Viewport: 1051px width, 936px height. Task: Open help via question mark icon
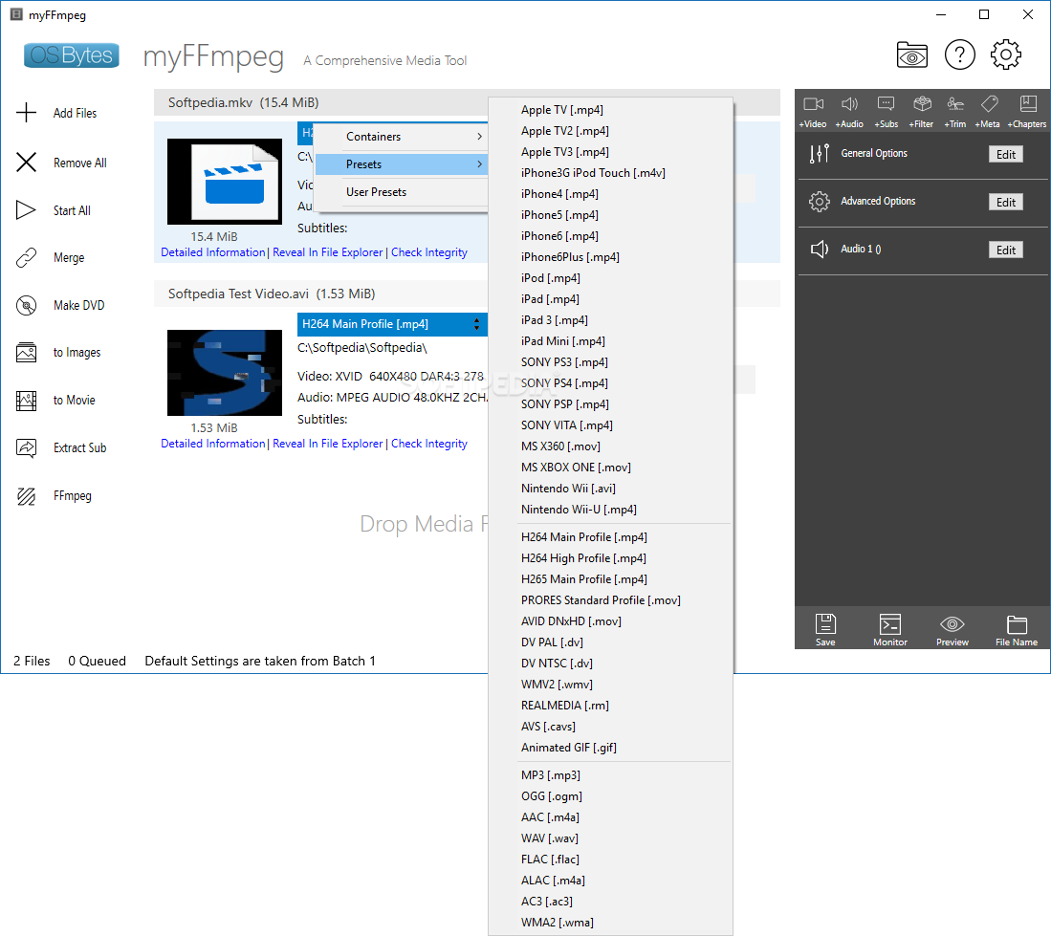coord(960,54)
